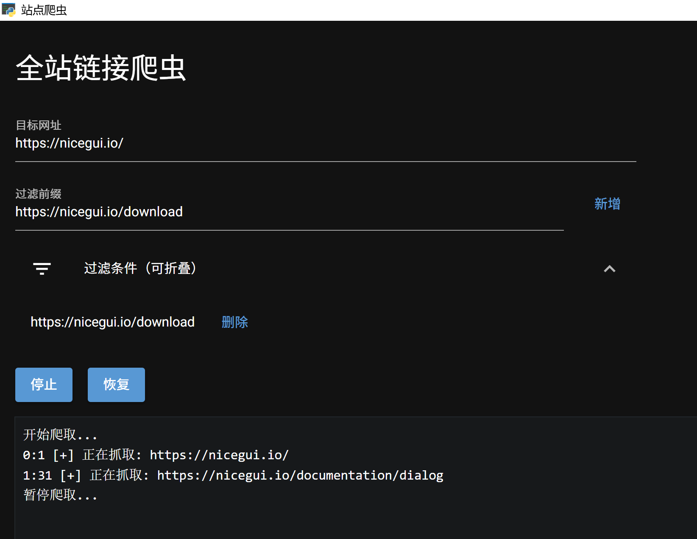Click the Python app icon in title bar
Viewport: 697px width, 539px height.
pos(8,10)
